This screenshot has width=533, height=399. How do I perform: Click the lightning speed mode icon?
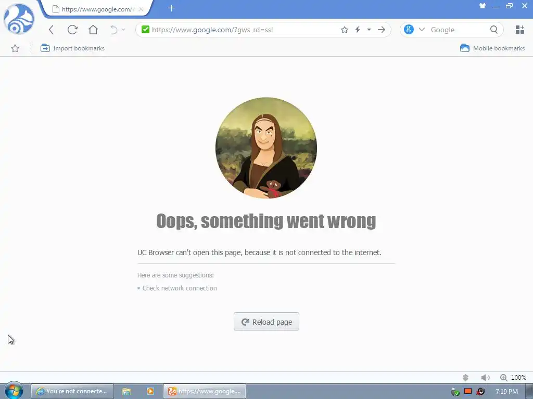[358, 30]
